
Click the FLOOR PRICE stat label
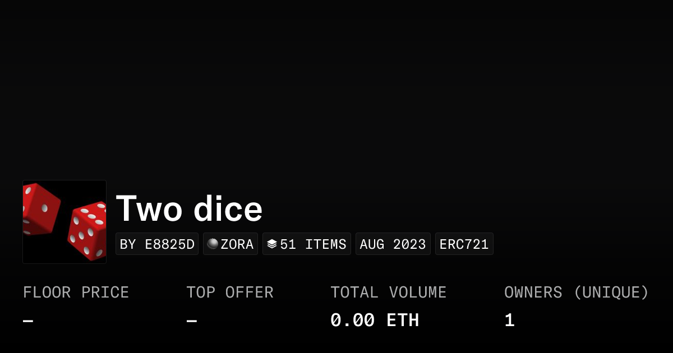76,292
